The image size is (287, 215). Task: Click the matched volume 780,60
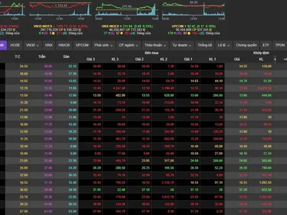[267, 168]
